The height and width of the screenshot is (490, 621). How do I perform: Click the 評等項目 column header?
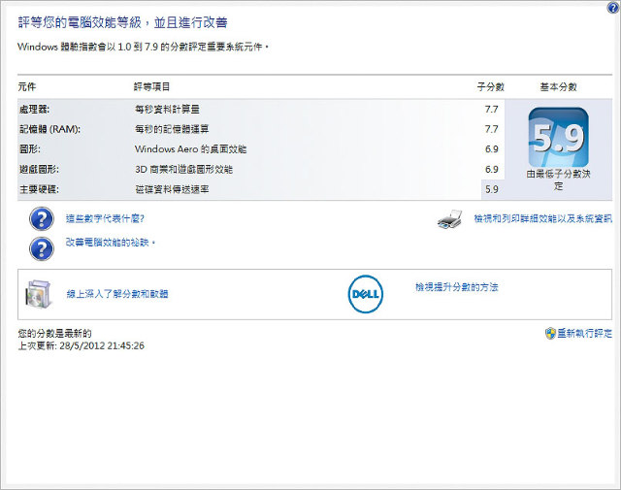click(x=151, y=86)
